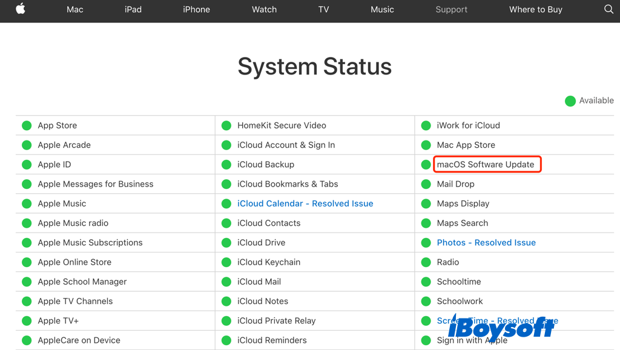Image resolution: width=620 pixels, height=350 pixels.
Task: Click green dot next to macOS Software Update
Action: click(426, 165)
